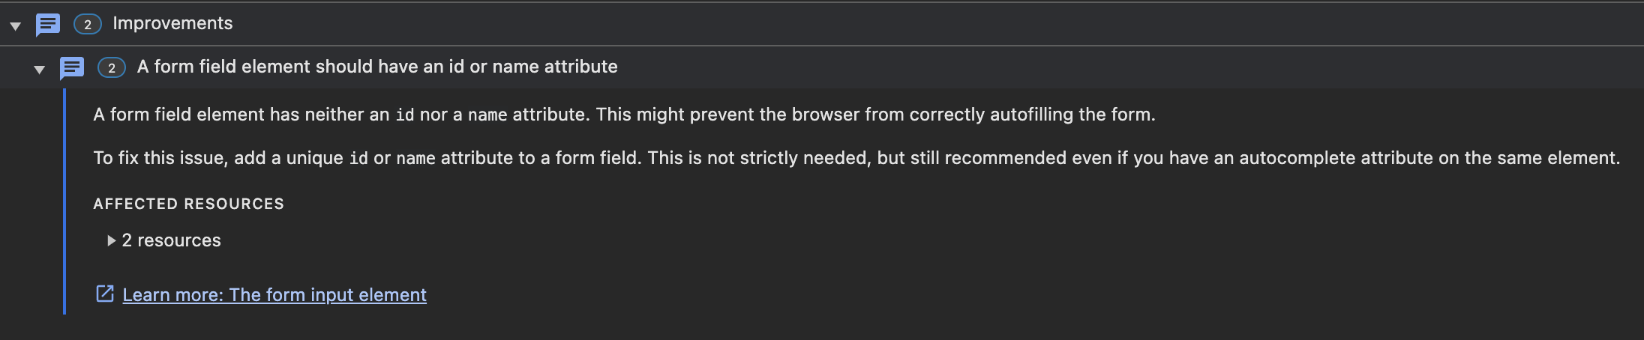
Task: Open Learn more: The form input element link
Action: tap(274, 295)
